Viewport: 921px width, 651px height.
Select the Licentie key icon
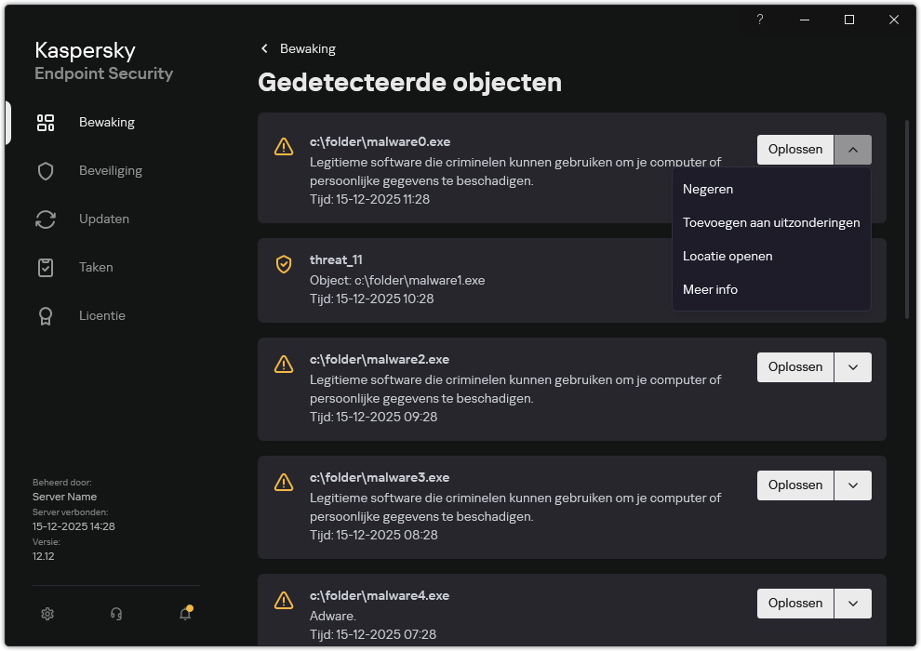(46, 315)
